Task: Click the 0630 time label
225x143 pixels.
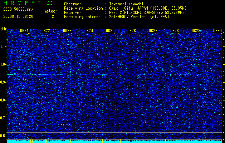Action: point(217,31)
